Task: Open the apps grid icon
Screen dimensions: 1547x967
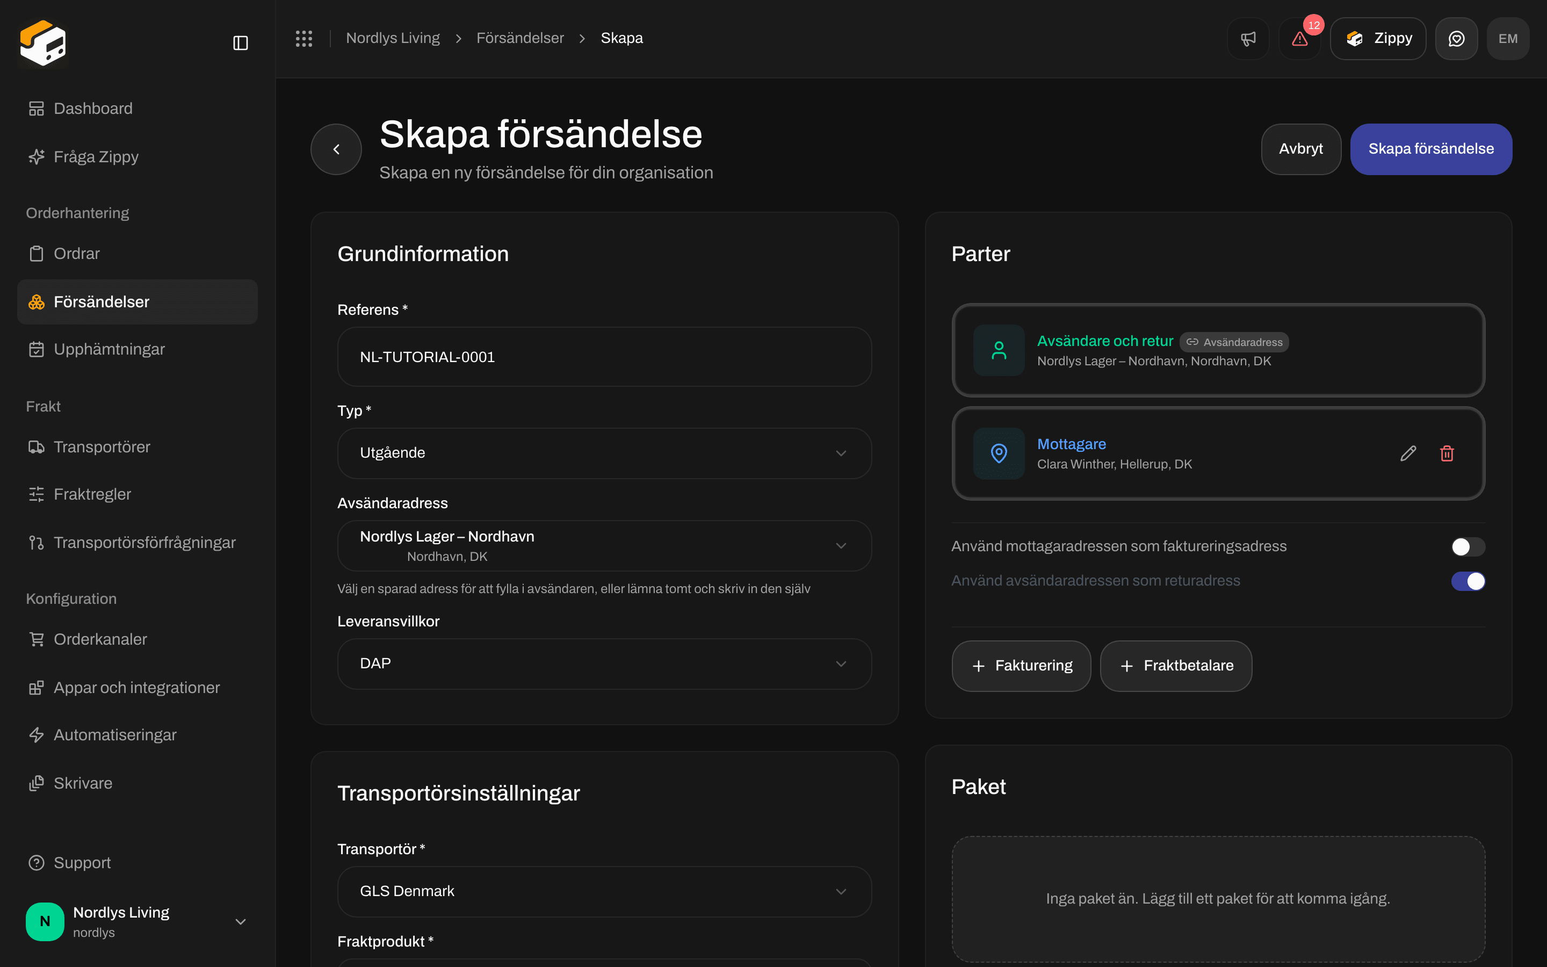Action: pos(303,38)
